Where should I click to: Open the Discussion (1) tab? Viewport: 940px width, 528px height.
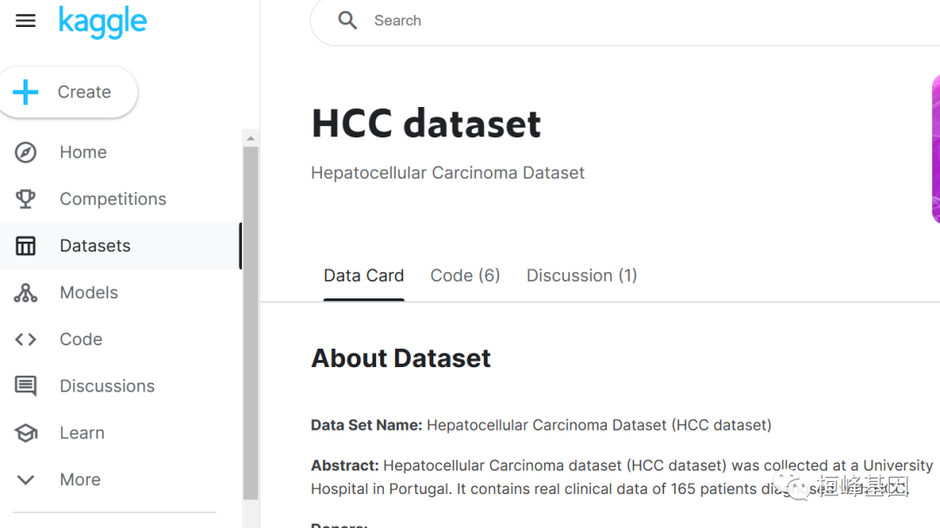581,275
